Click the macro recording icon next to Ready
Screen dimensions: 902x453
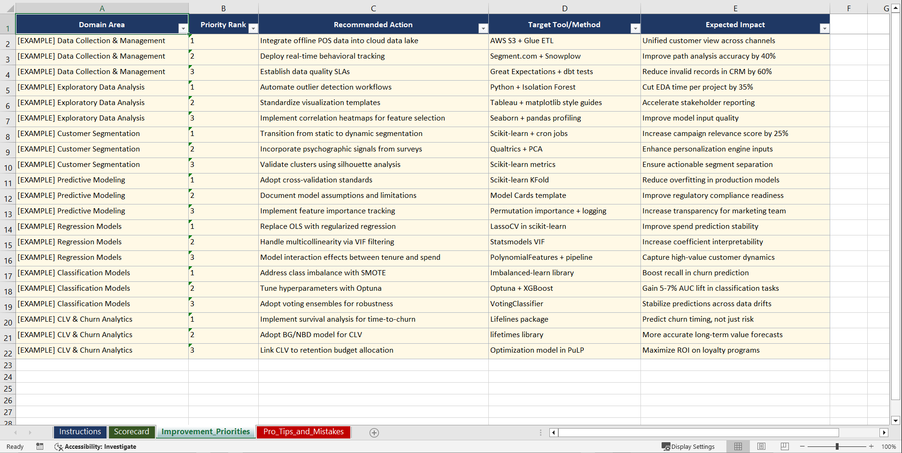point(40,446)
